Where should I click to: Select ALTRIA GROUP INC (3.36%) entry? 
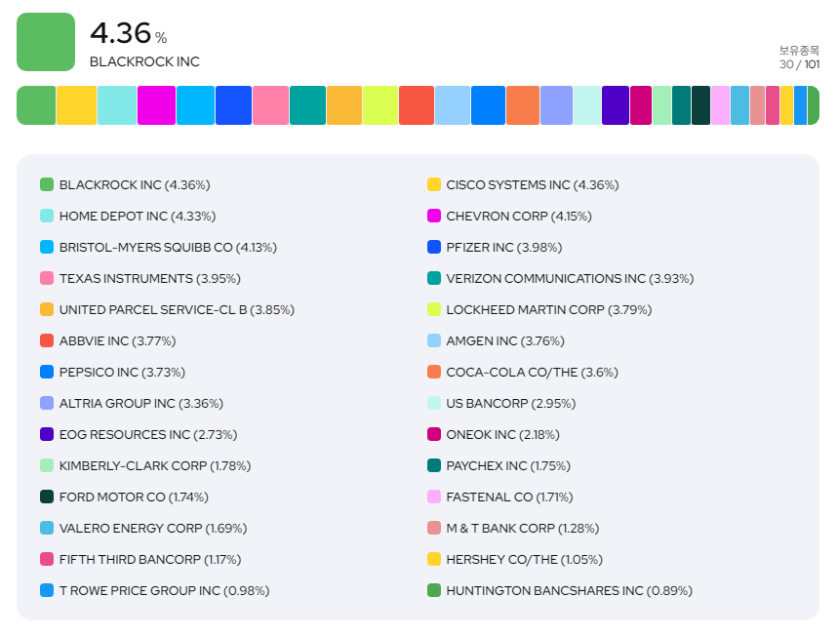[x=132, y=404]
